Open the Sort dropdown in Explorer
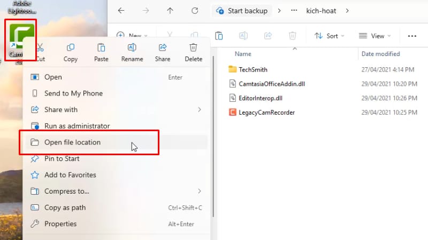 pos(329,36)
